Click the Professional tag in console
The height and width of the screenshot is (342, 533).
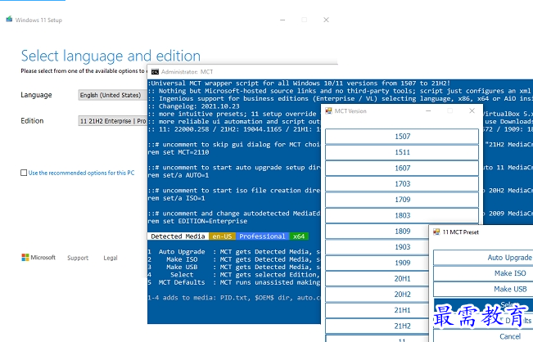tap(262, 236)
